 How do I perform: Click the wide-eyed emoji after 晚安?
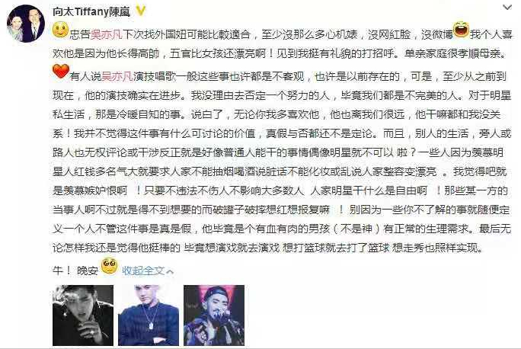[x=109, y=266]
